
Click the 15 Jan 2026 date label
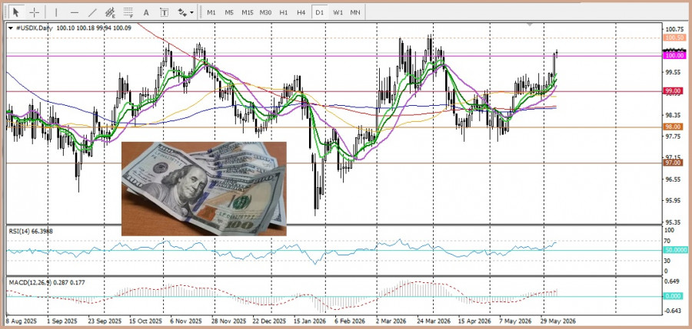coord(309,321)
